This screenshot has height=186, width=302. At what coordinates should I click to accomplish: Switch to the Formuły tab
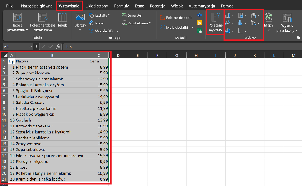[121, 6]
